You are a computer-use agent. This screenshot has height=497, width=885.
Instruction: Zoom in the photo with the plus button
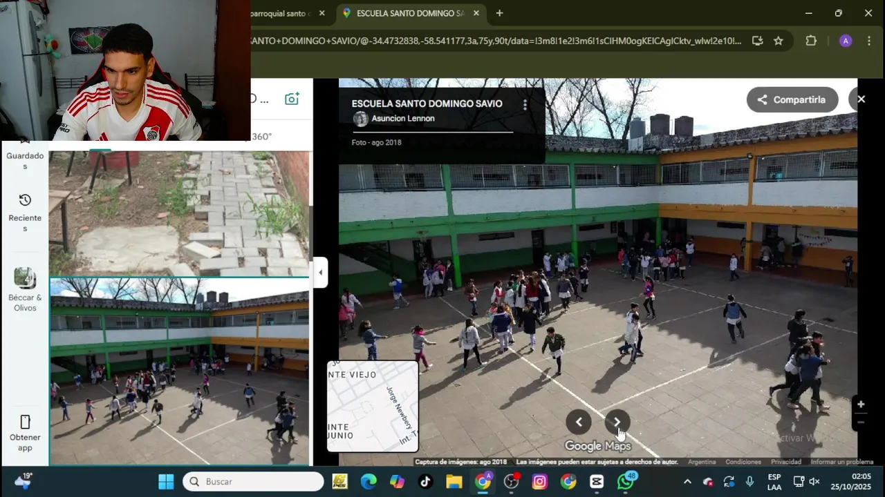pyautogui.click(x=861, y=405)
